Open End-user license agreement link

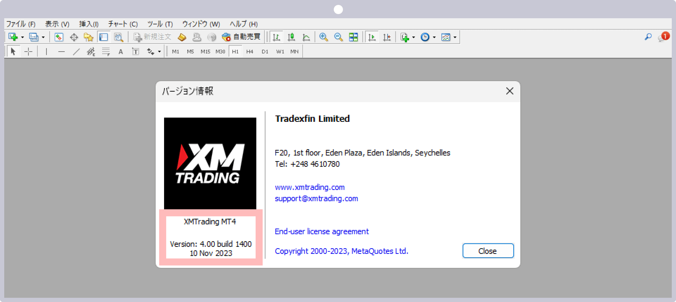point(322,231)
